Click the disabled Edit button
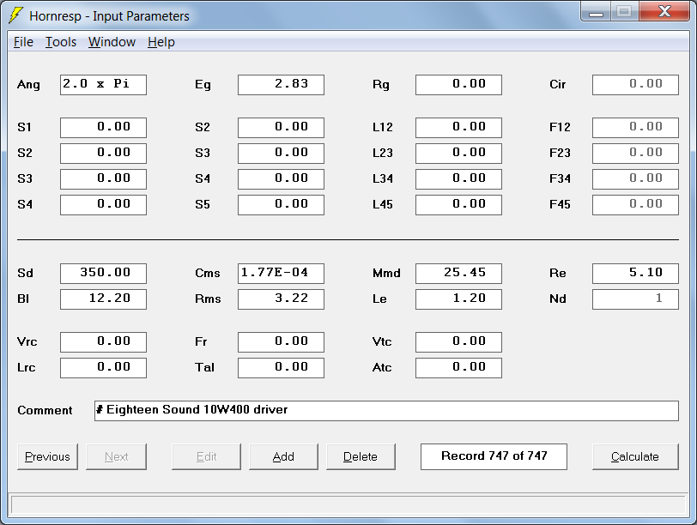The height and width of the screenshot is (525, 697). (x=206, y=456)
